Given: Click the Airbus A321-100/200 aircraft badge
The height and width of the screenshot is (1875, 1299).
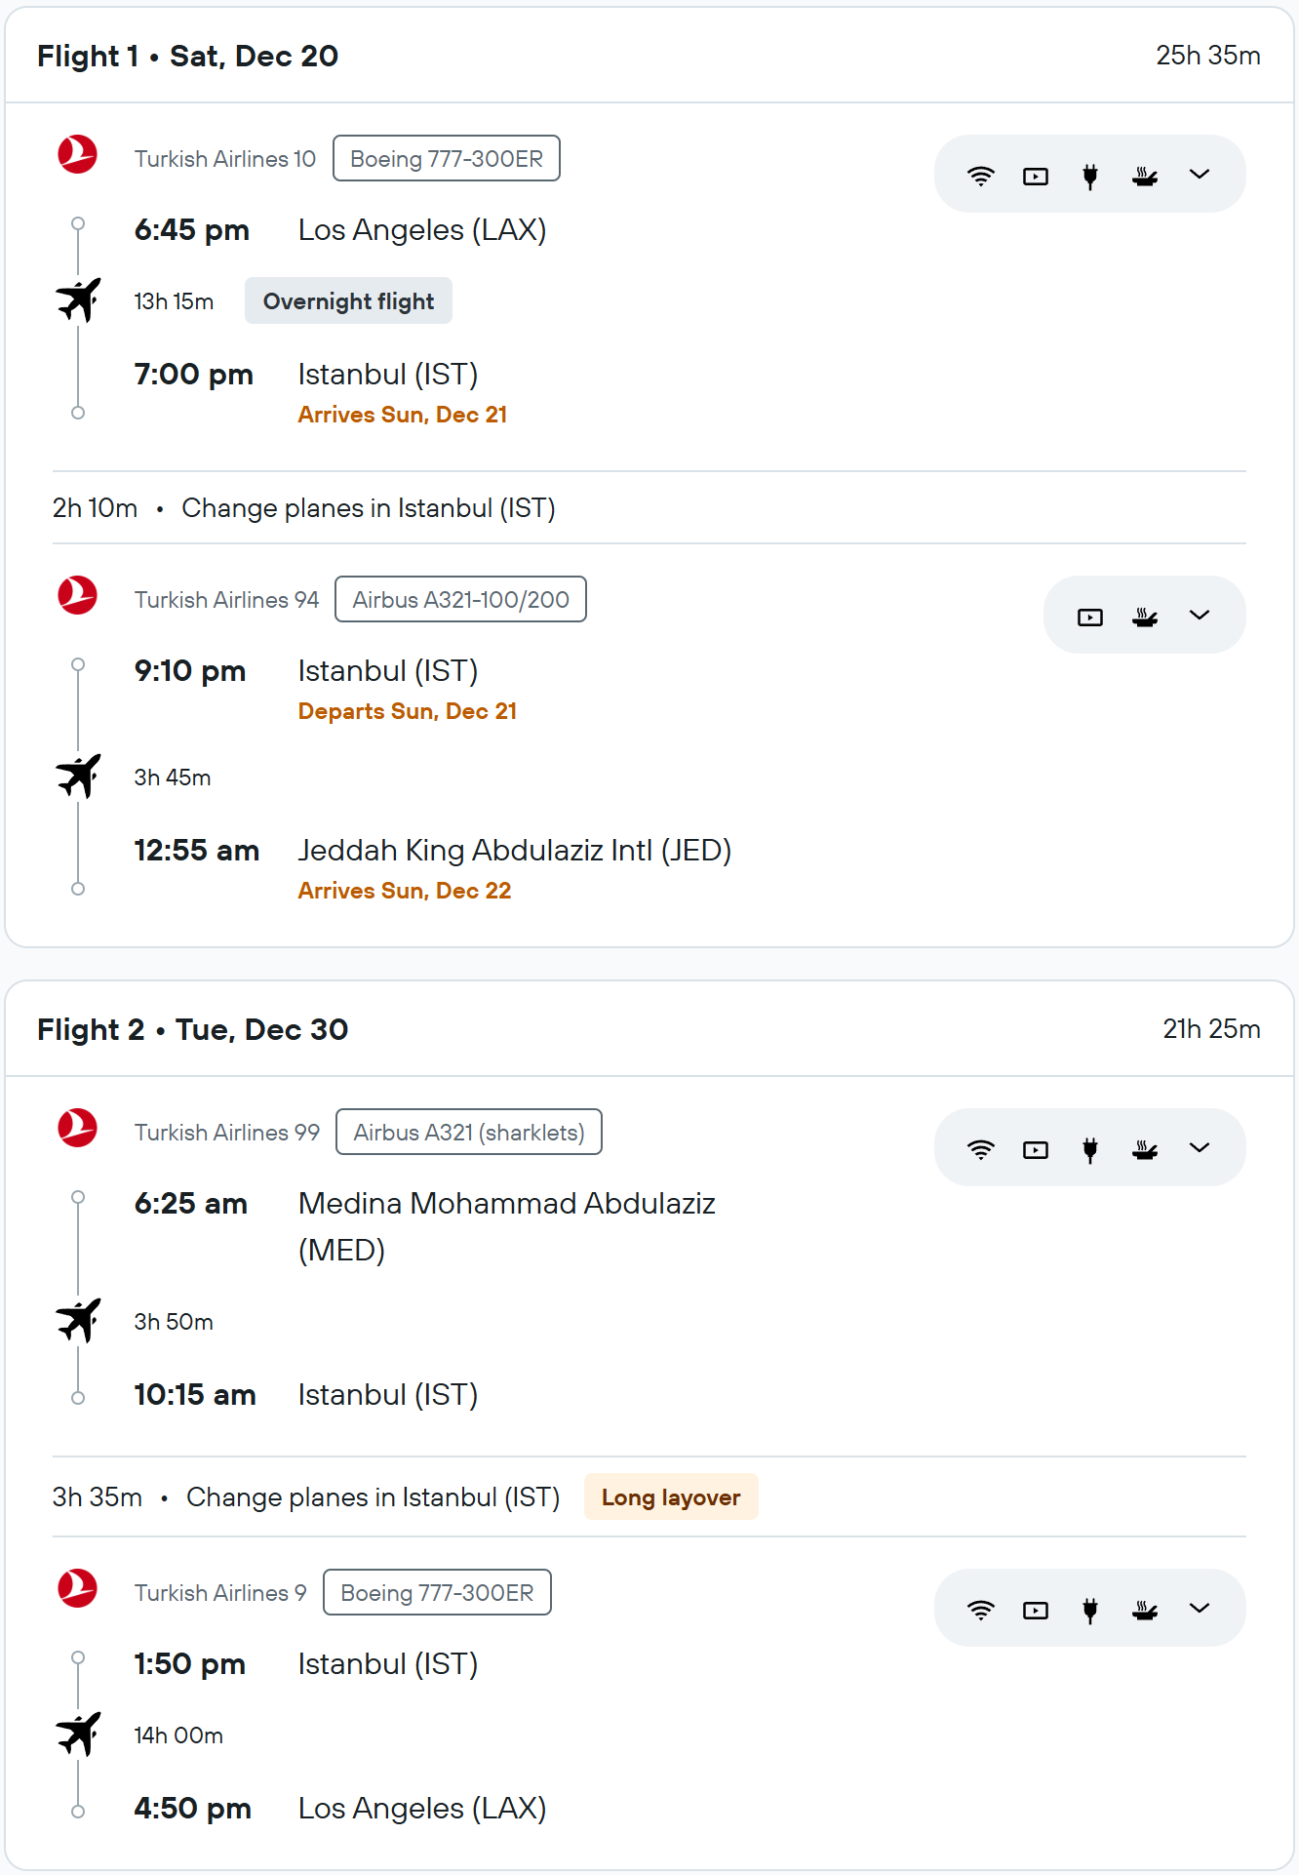Looking at the screenshot, I should click(460, 600).
